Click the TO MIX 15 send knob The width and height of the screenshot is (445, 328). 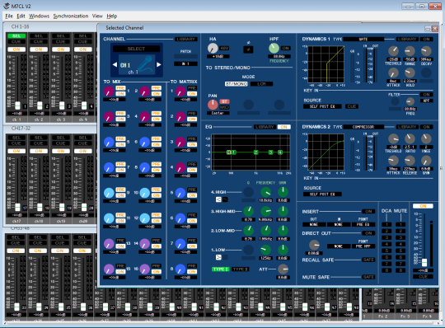(109, 269)
